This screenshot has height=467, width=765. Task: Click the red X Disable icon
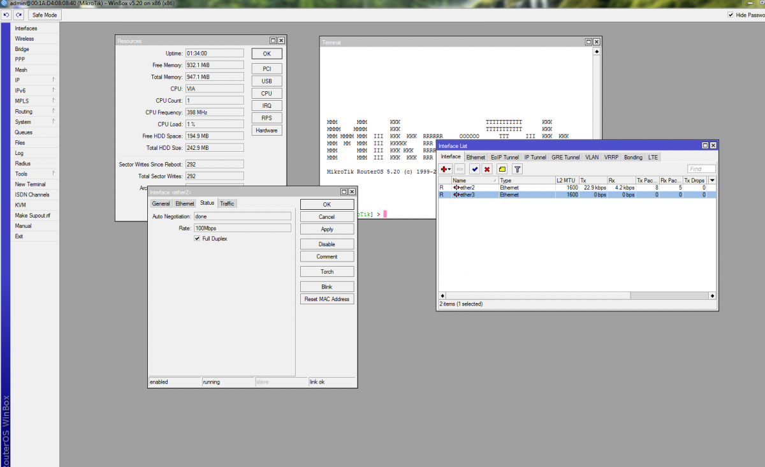(487, 169)
